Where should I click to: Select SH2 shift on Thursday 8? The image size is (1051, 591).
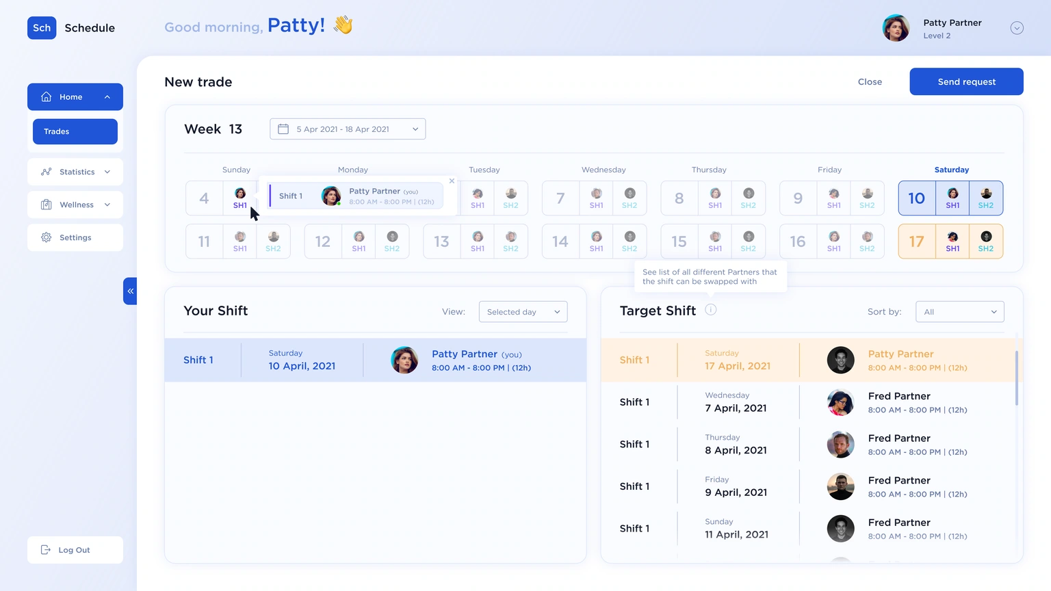[x=749, y=198]
